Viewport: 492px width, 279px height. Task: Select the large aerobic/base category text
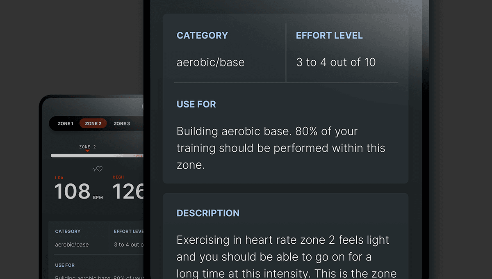coord(210,62)
